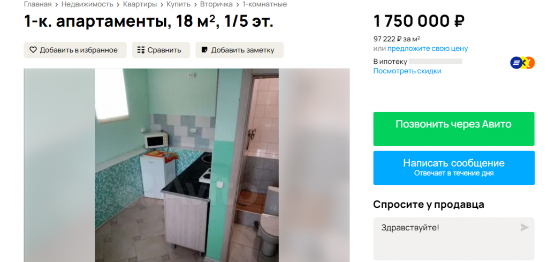Click the note icon beside Добавить заметку
This screenshot has width=548, height=262.
click(x=205, y=50)
